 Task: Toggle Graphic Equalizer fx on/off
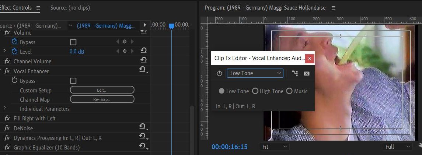pyautogui.click(x=7, y=148)
